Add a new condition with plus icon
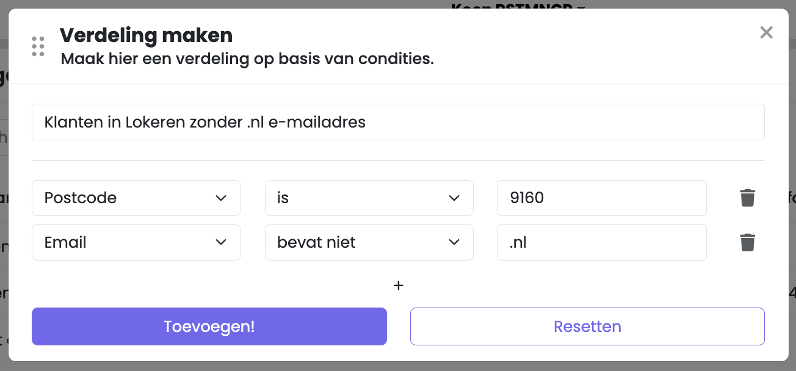The height and width of the screenshot is (371, 796). 398,285
